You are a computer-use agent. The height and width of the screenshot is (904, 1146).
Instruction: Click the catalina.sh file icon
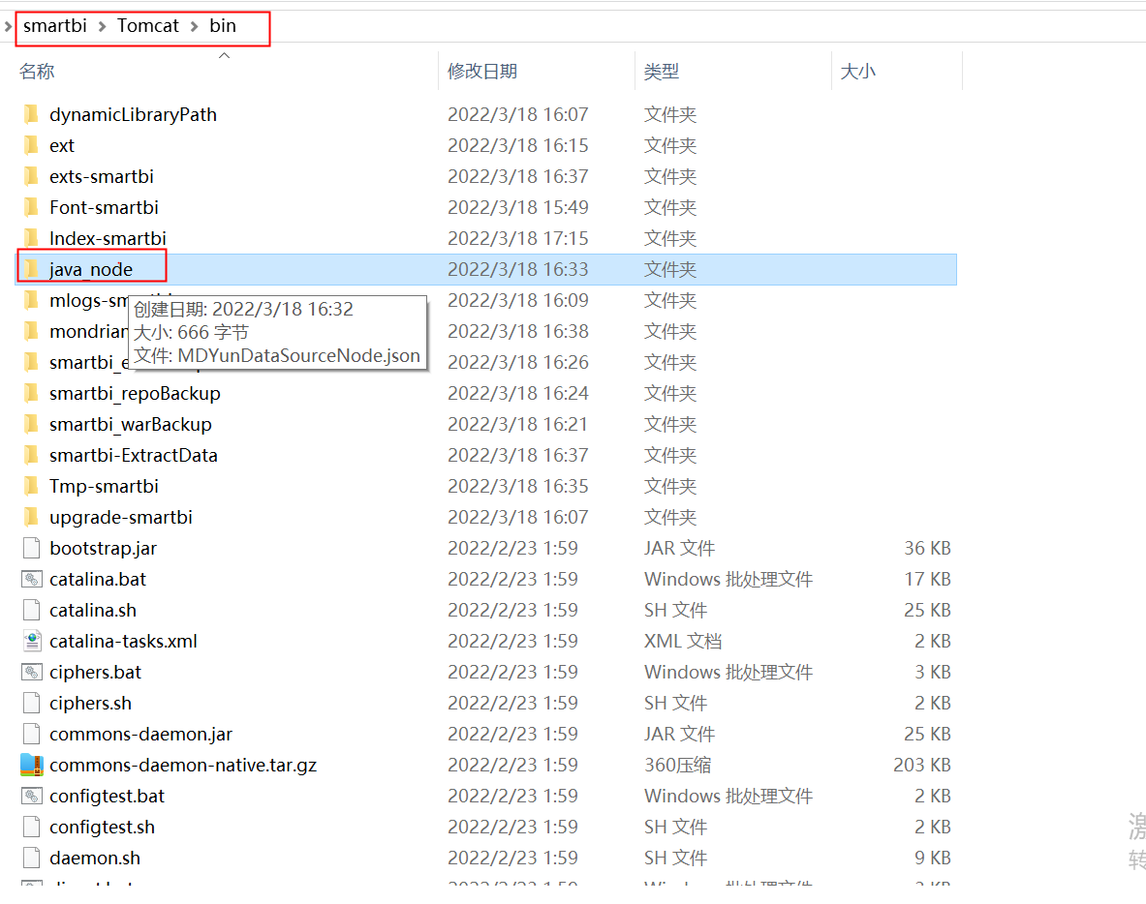coord(31,611)
